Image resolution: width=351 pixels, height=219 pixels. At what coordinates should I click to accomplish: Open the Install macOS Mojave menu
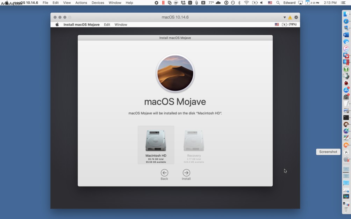coord(81,24)
